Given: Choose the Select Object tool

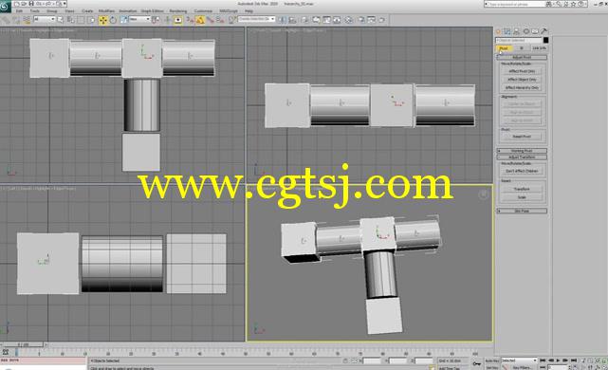Looking at the screenshot, I should (x=61, y=20).
